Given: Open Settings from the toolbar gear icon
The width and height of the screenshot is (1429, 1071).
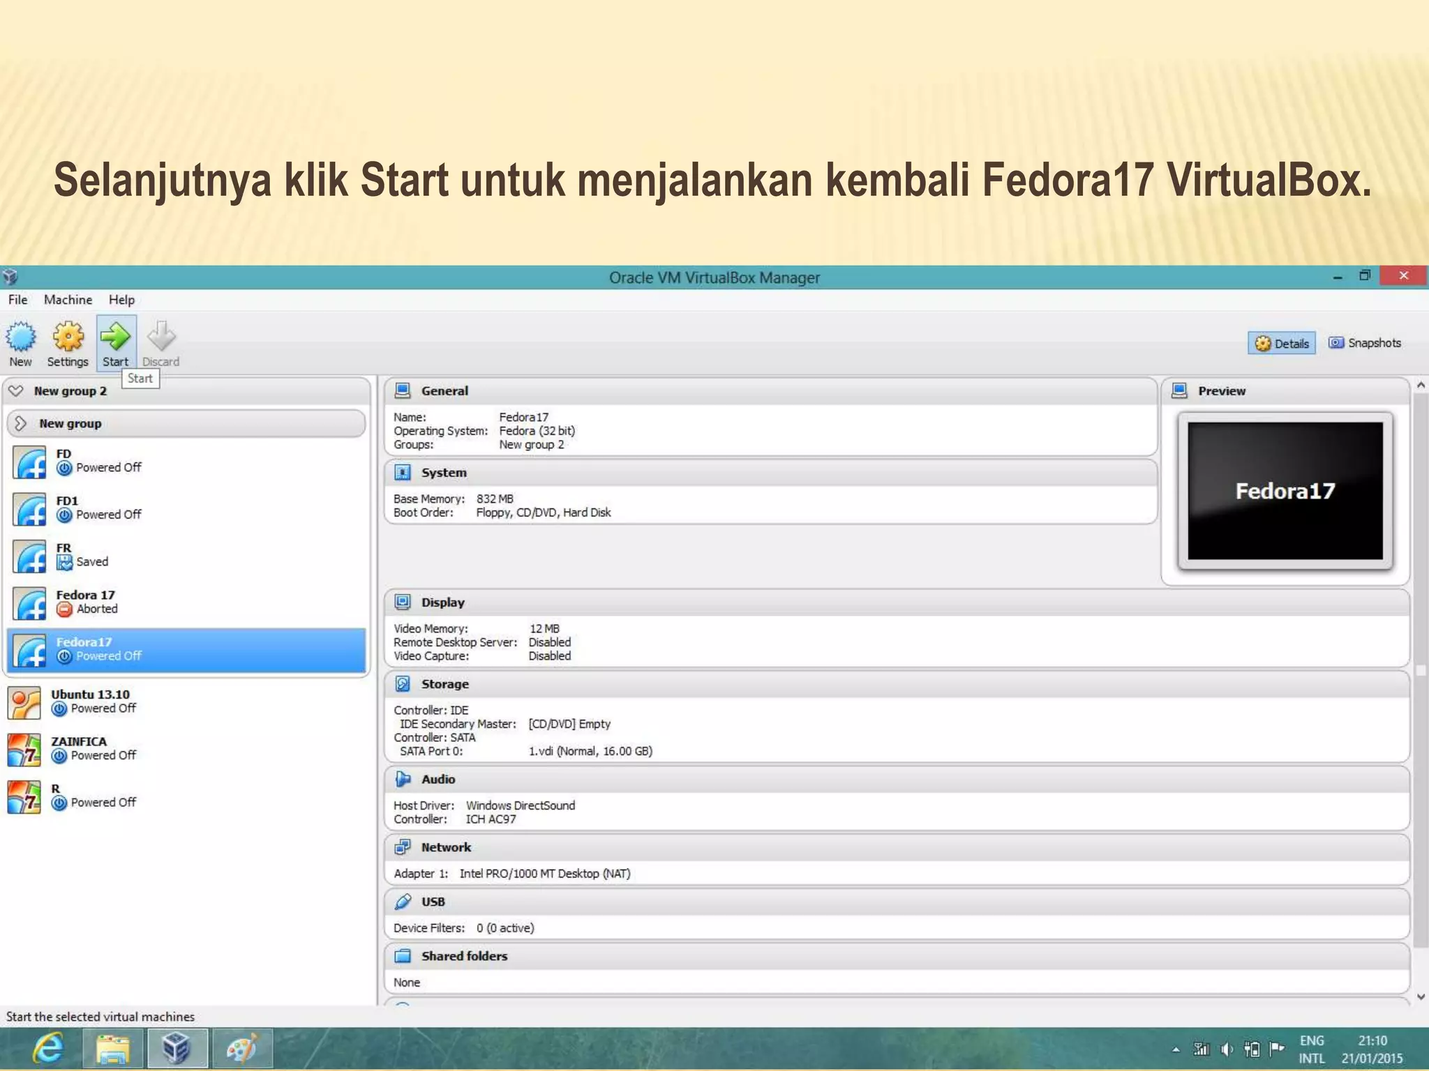Looking at the screenshot, I should [x=68, y=343].
